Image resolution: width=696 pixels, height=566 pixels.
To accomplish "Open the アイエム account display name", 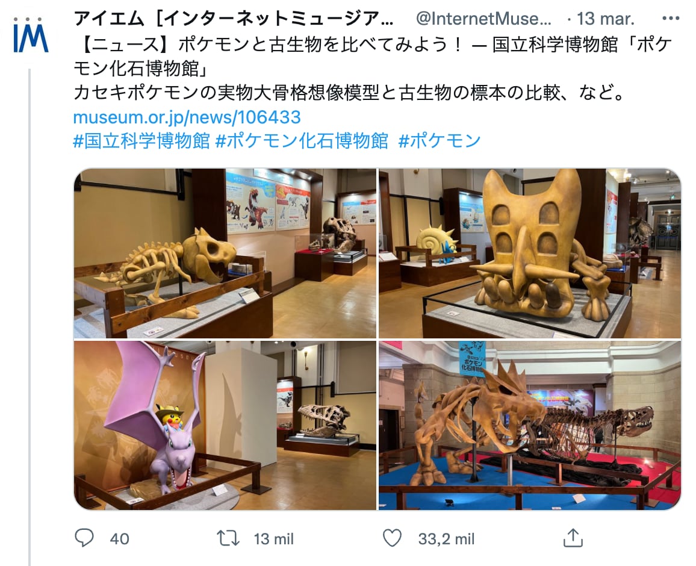I will (234, 19).
